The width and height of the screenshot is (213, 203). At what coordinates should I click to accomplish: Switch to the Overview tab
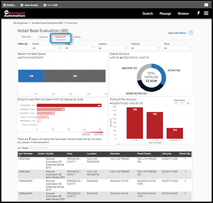click(26, 37)
